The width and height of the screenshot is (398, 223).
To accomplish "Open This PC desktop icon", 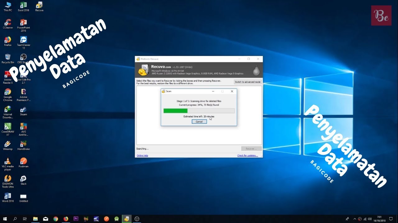I will (x=8, y=7).
